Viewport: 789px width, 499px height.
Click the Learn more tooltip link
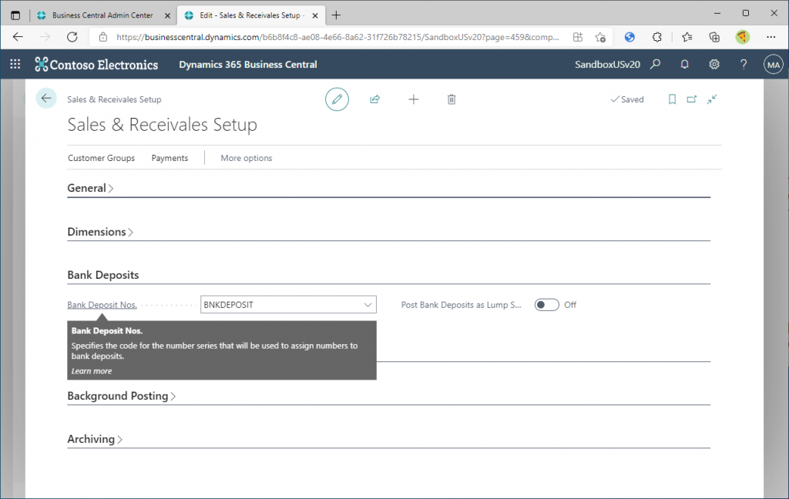click(x=92, y=371)
